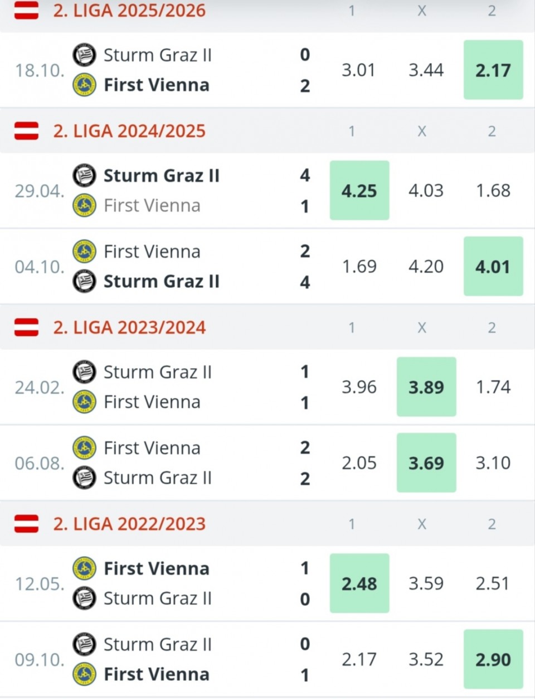This screenshot has height=699, width=535.
Task: Open the 2. LIGA 2024/2025 league header
Action: pos(129,131)
